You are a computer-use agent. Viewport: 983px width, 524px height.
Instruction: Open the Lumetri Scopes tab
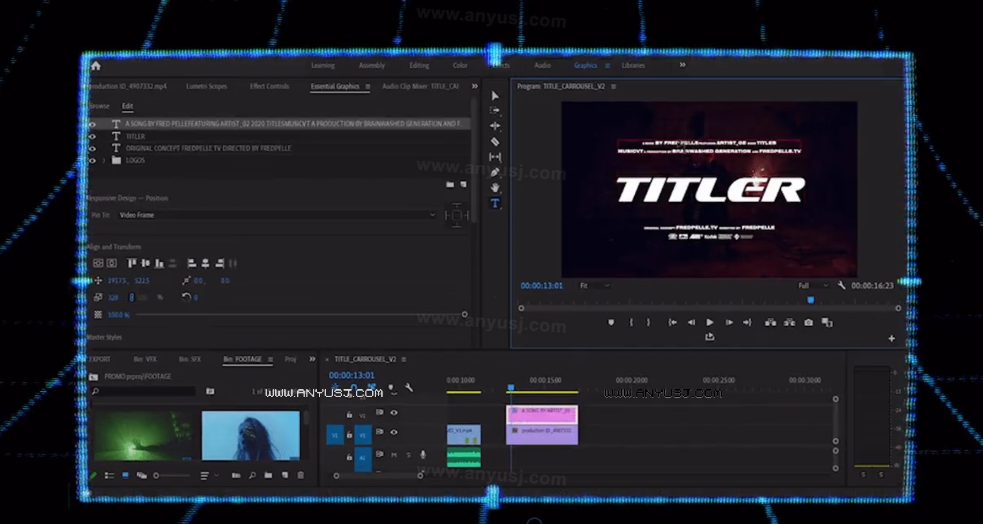click(207, 87)
